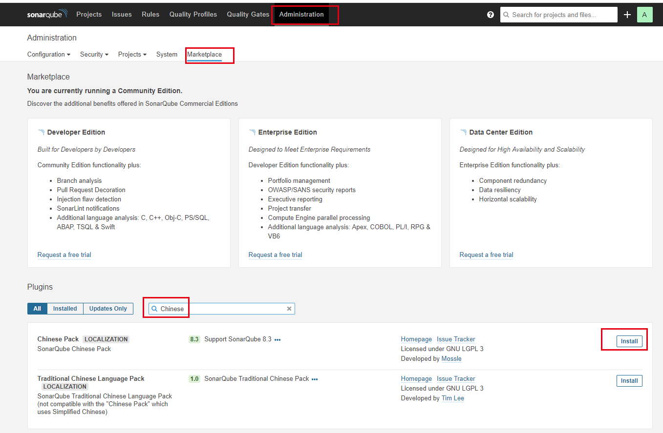Image resolution: width=663 pixels, height=433 pixels.
Task: Click 'Support SonarQube 8.3' text
Action: coord(238,339)
